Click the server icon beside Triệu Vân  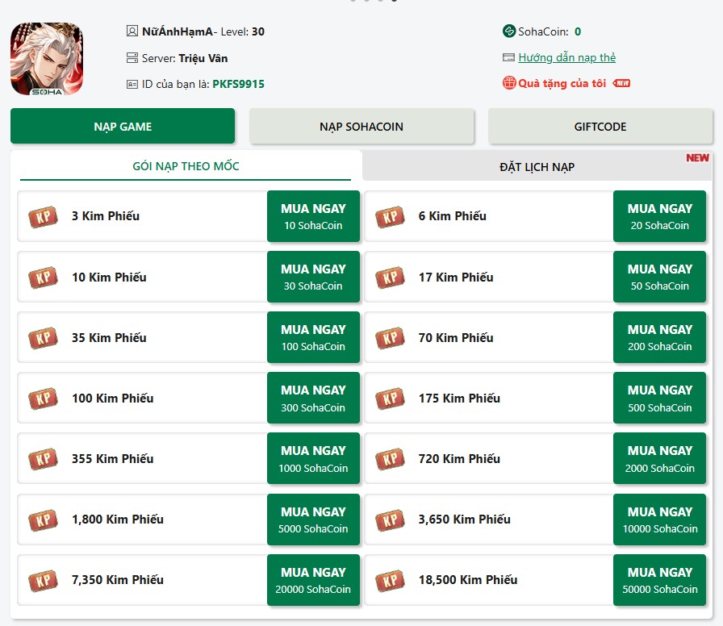click(x=132, y=58)
